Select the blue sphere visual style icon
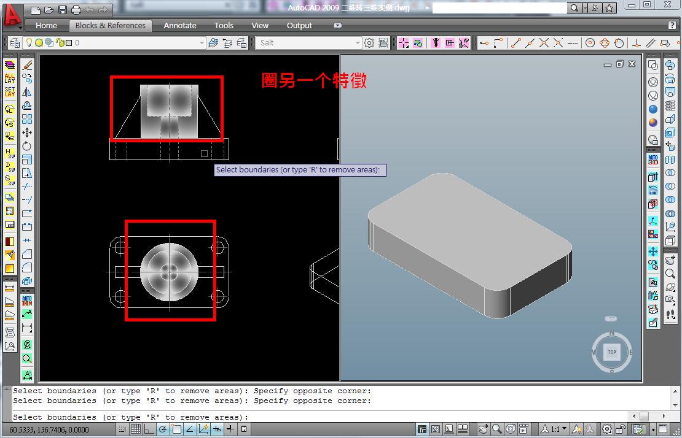Viewport: 682px width, 438px height. (x=653, y=109)
